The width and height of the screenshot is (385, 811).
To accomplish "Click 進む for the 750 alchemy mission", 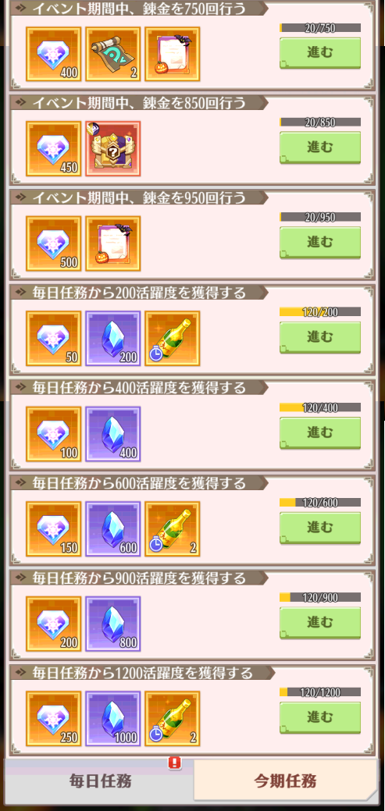I will point(320,53).
